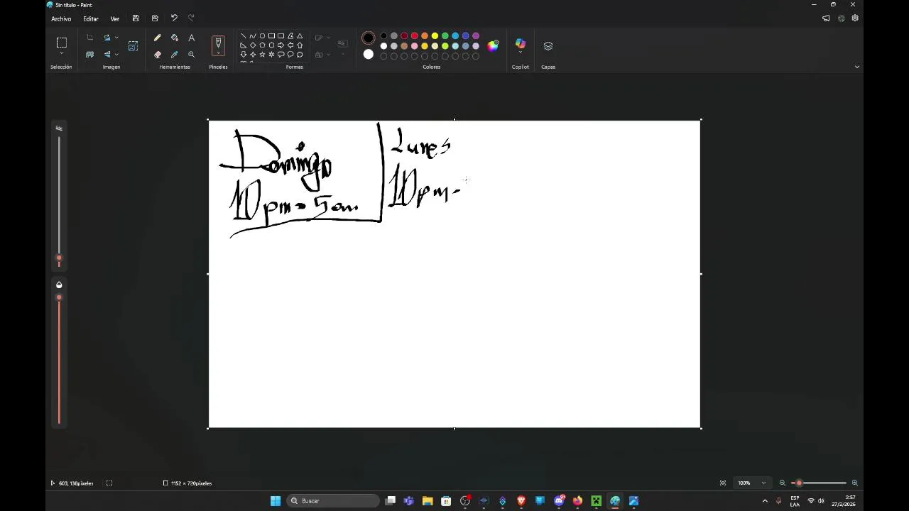Choose the Curve shape
This screenshot has width=909, height=511.
pyautogui.click(x=253, y=35)
